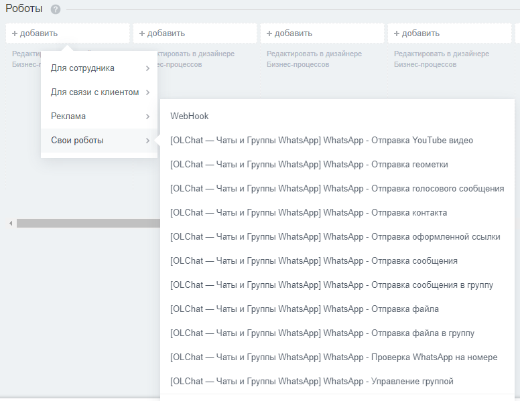
Task: Open 'Для сотрудника' submenu
Action: 99,68
